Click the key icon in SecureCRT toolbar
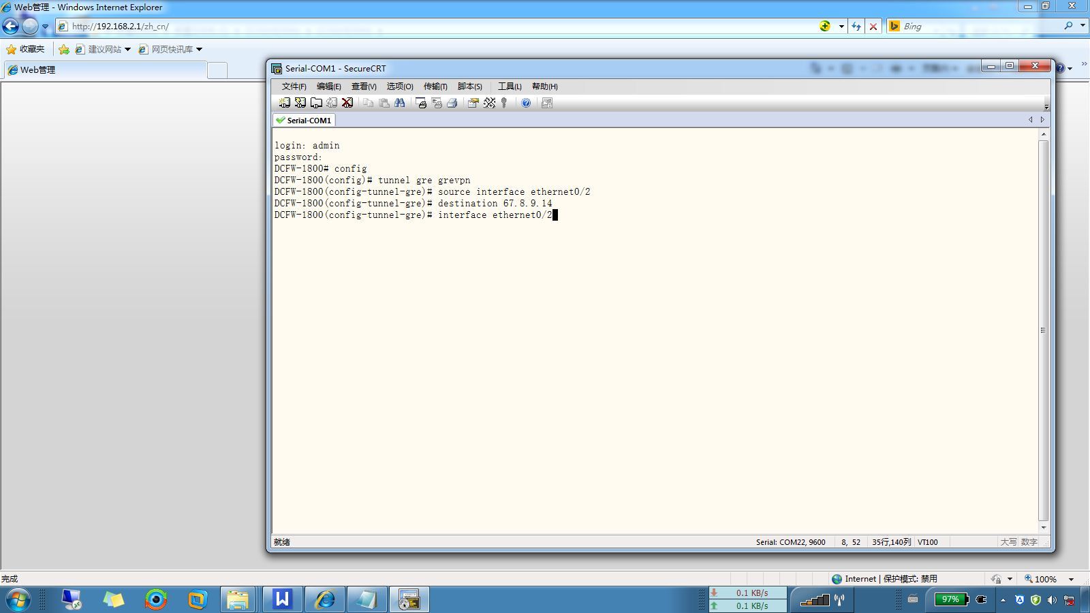 504,103
